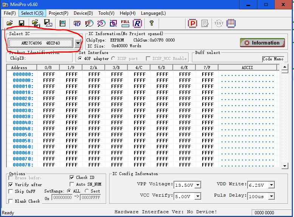
Task: Open project with the prj folder icon
Action: click(x=36, y=23)
